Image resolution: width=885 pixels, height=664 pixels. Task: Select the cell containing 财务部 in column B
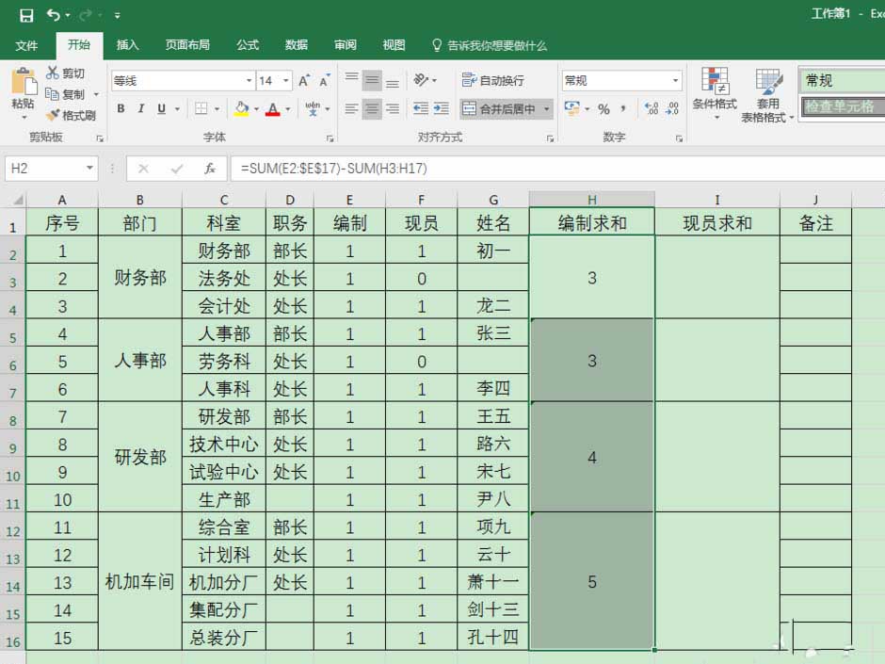140,278
